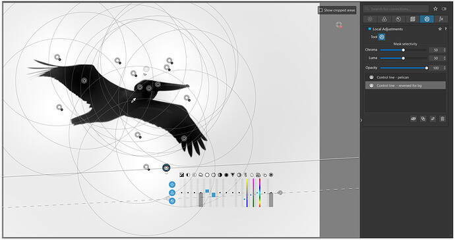Click the Temperature thermometer equalizer icon
The image size is (455, 240).
(245, 175)
